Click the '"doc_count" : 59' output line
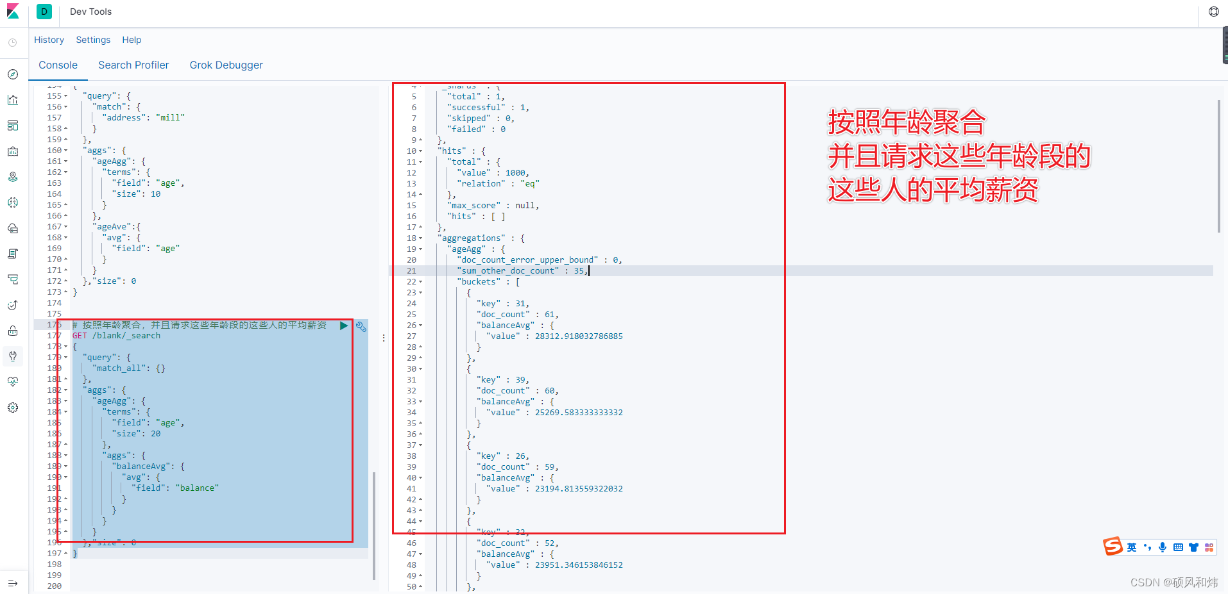Viewport: 1228px width, 594px height. click(518, 467)
